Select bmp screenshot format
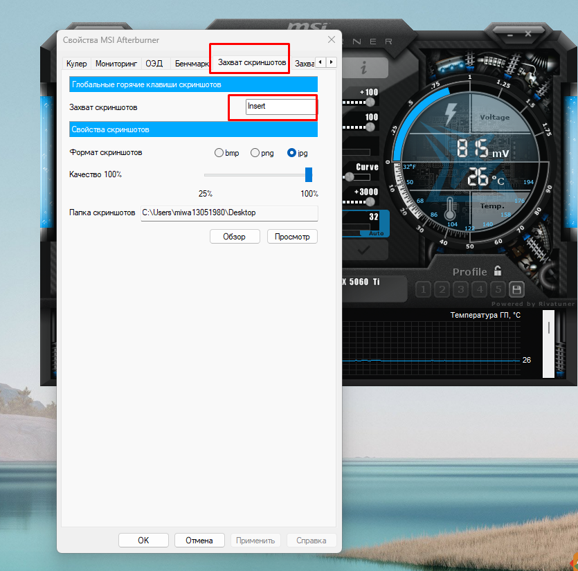Viewport: 578px width, 571px height. pyautogui.click(x=227, y=152)
